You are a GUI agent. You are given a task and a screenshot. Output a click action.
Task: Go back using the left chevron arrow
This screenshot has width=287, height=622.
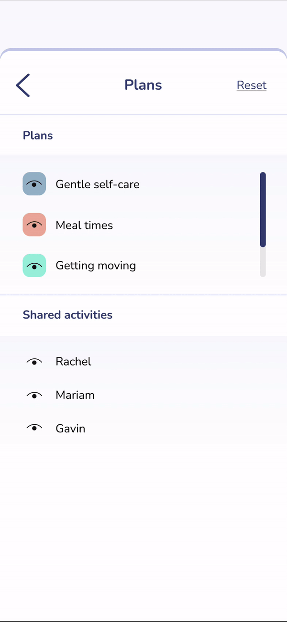[x=23, y=86]
